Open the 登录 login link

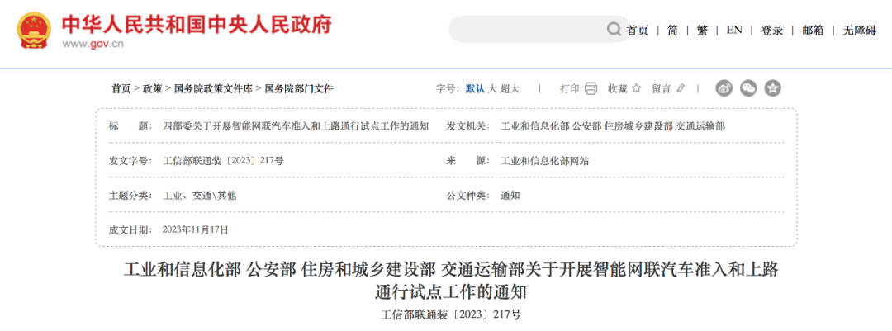tap(772, 31)
